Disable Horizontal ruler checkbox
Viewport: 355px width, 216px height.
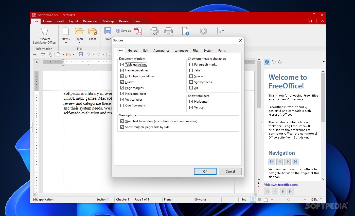click(x=122, y=94)
